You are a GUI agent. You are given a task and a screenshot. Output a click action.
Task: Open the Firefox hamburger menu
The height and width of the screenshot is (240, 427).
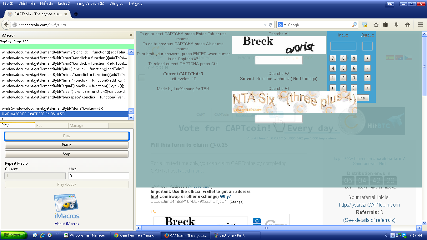[420, 25]
